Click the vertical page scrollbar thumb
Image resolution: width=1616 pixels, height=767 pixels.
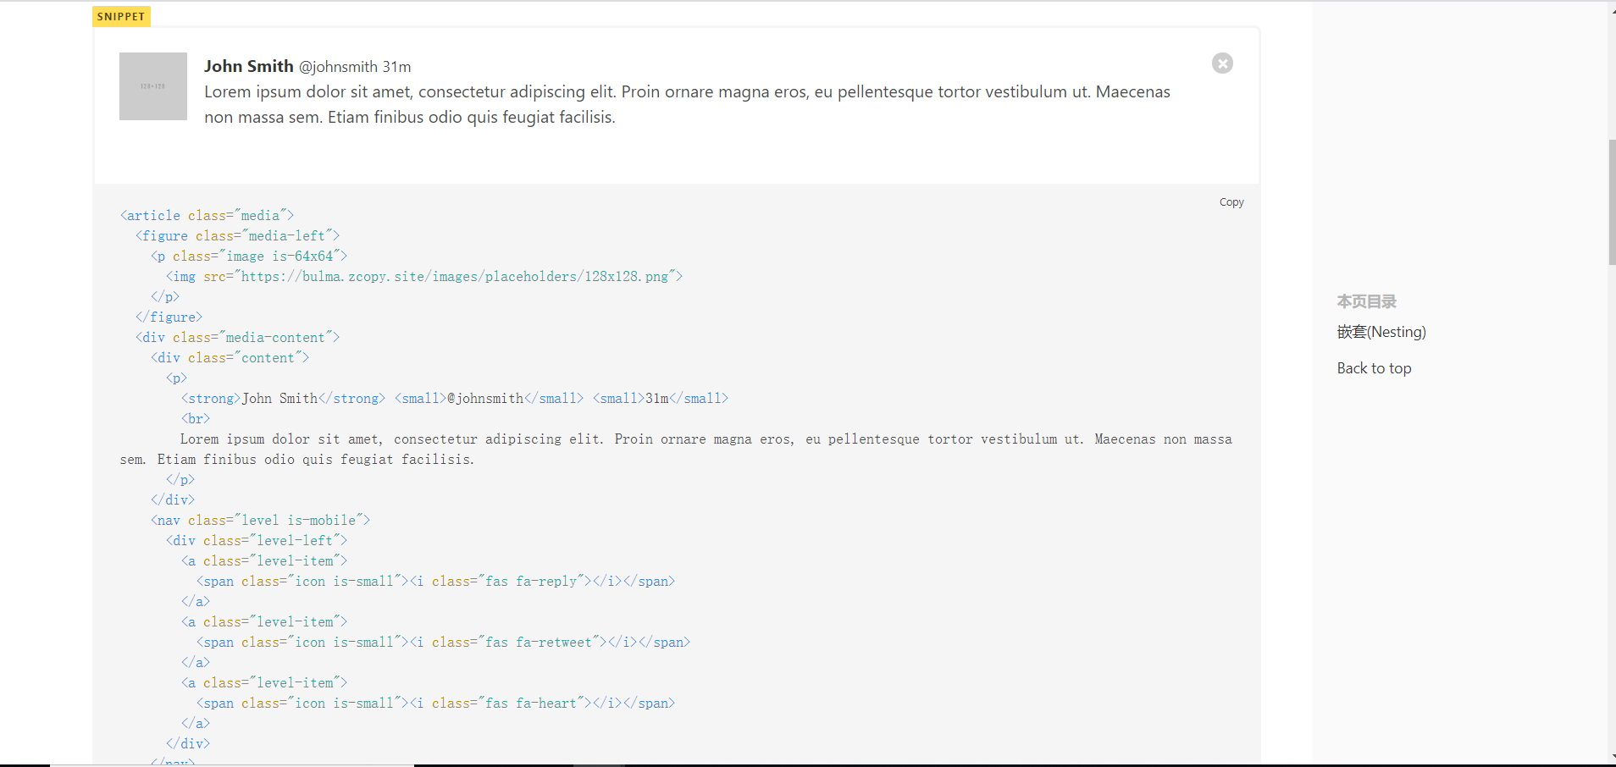pyautogui.click(x=1611, y=201)
